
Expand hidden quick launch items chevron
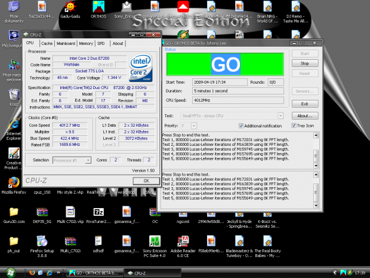58,273
